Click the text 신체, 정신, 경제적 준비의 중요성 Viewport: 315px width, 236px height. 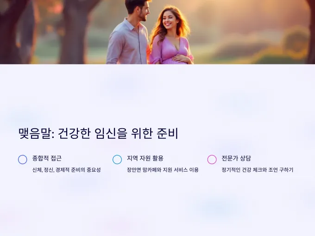[x=67, y=170]
